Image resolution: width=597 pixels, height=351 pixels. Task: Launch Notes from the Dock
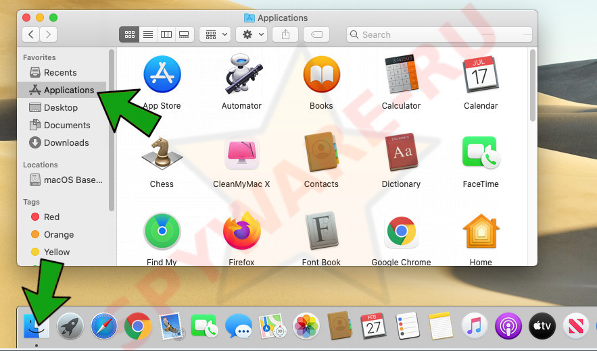point(441,326)
